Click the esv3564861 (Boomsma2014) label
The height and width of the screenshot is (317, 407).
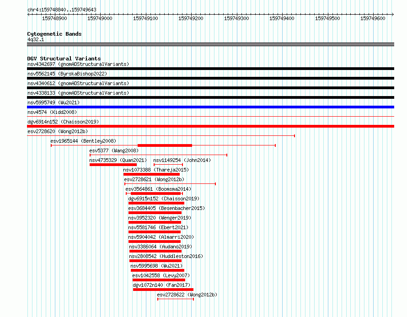(x=158, y=189)
